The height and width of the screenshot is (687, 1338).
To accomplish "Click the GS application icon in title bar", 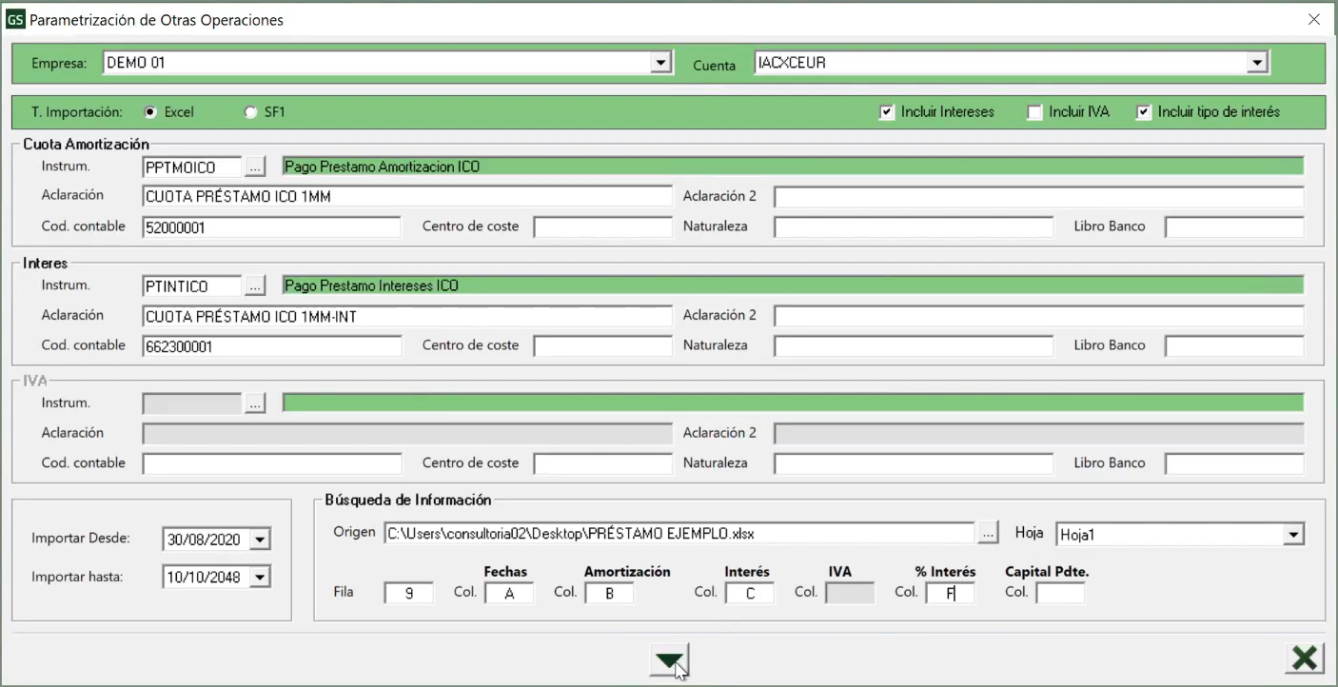I will (16, 19).
